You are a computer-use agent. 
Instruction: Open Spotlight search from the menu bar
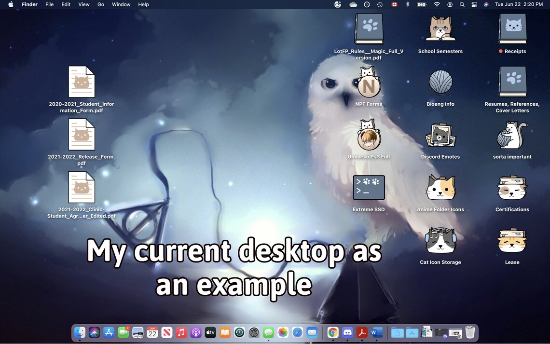click(x=461, y=4)
